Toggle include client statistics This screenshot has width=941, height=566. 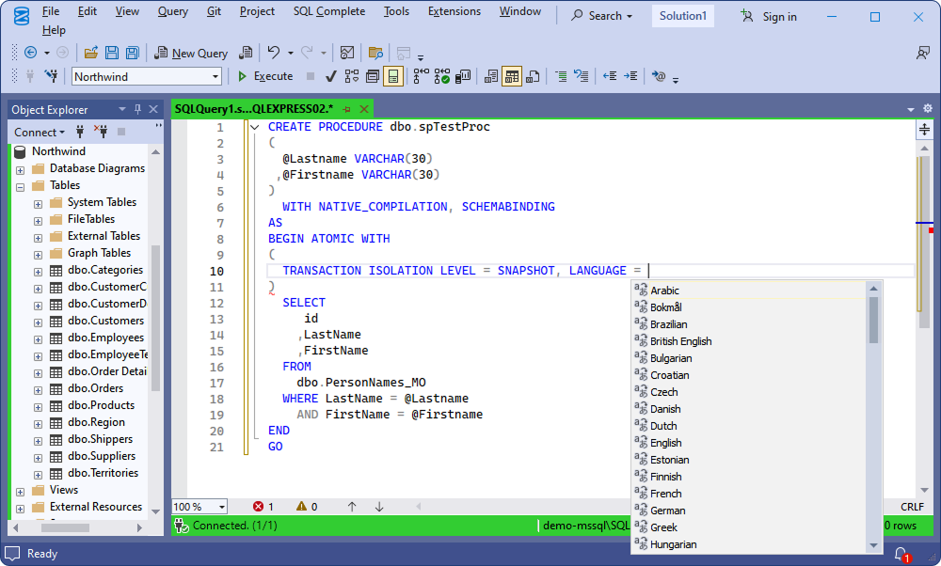click(463, 76)
